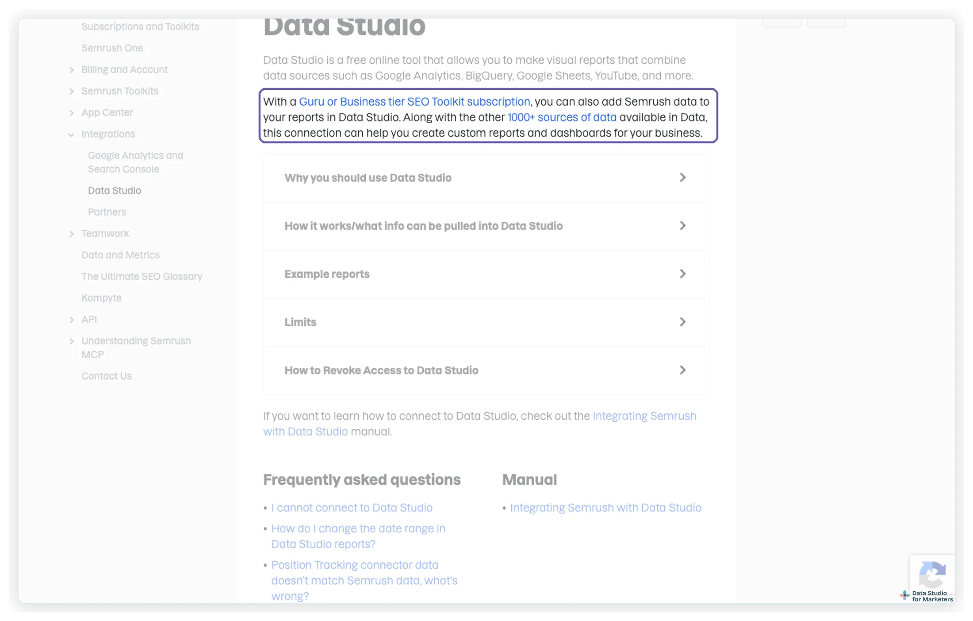Viewport: 973px width, 621px height.
Task: Open Partners sidebar item
Action: [x=107, y=212]
